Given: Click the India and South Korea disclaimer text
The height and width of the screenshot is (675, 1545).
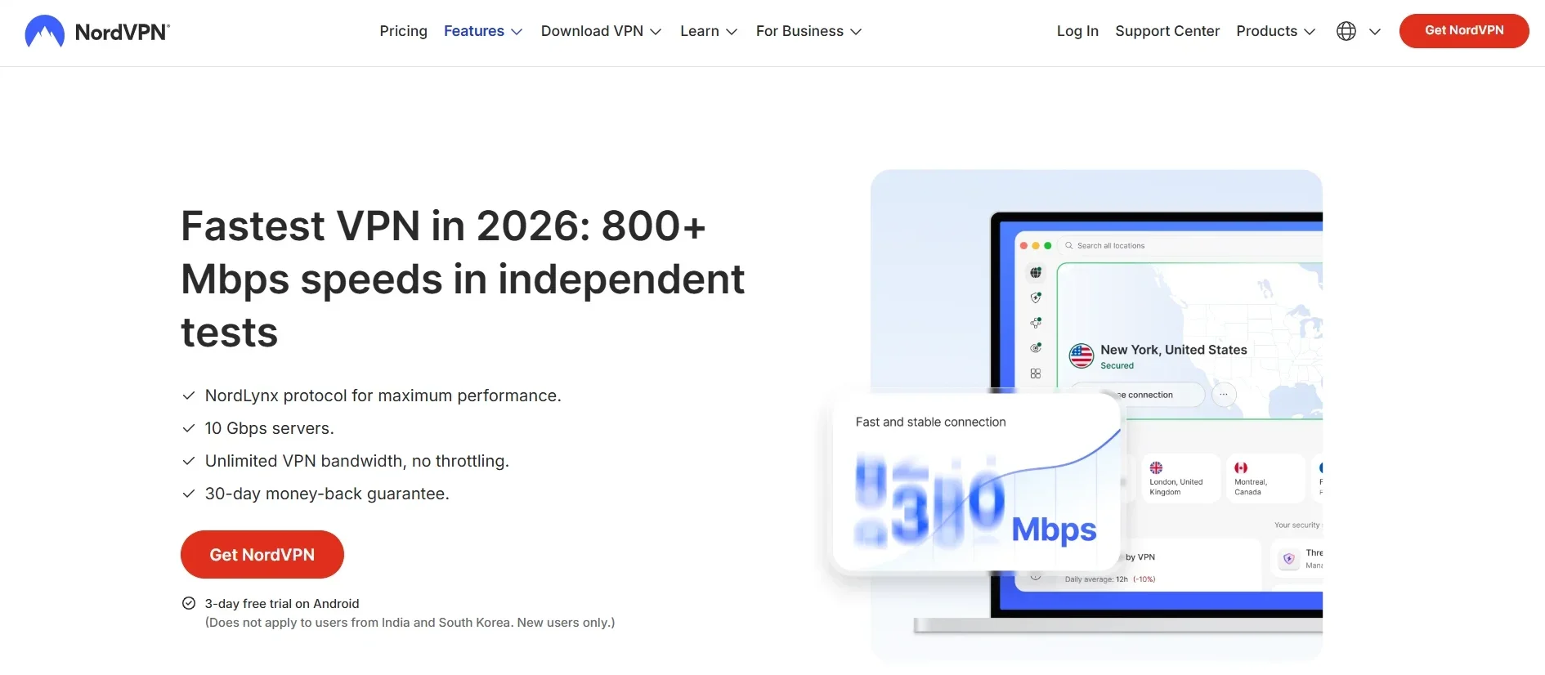Looking at the screenshot, I should (x=410, y=622).
